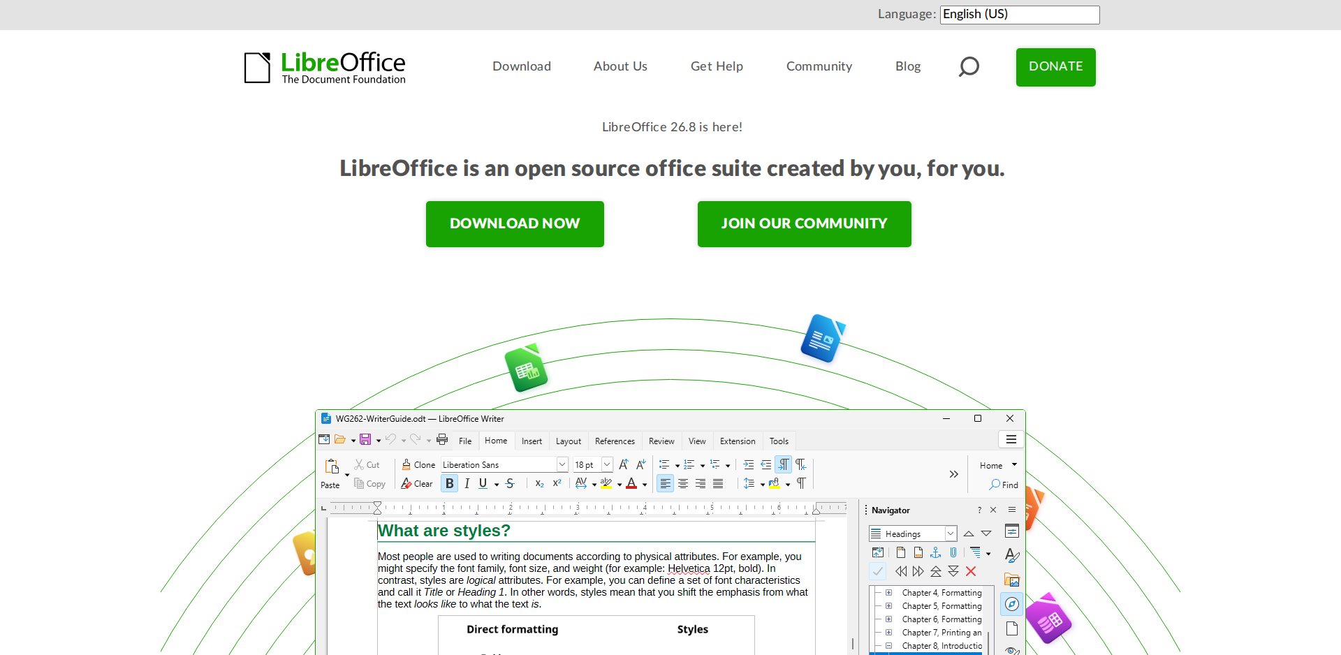Switch to the References tab
Screen dimensions: 1341x655
coord(615,441)
